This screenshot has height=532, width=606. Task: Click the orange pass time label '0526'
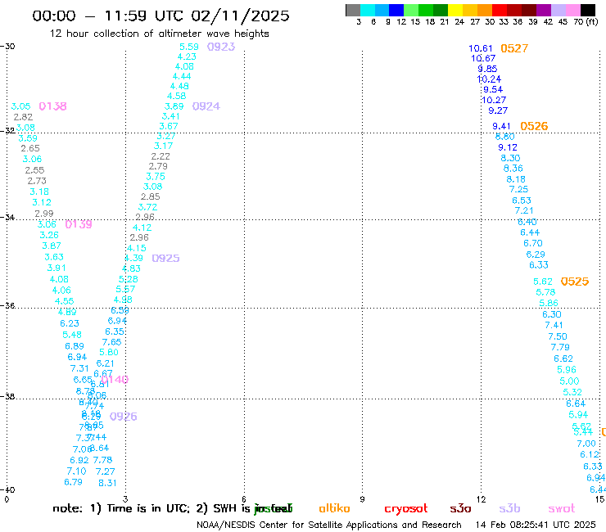point(534,126)
